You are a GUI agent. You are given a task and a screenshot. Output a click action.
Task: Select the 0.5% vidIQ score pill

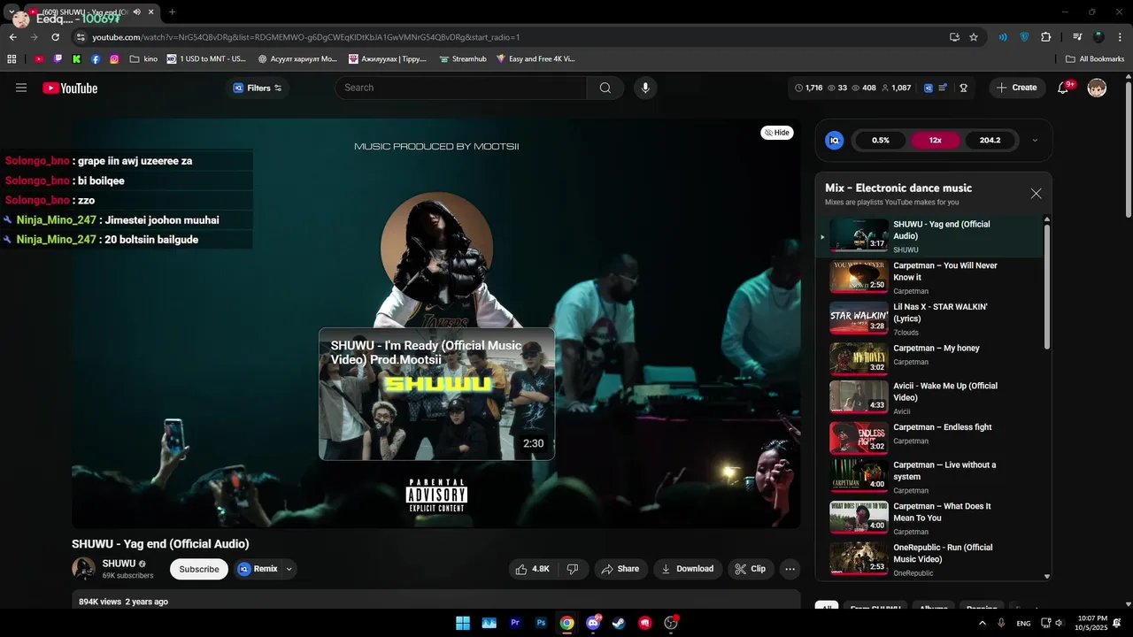pyautogui.click(x=881, y=140)
